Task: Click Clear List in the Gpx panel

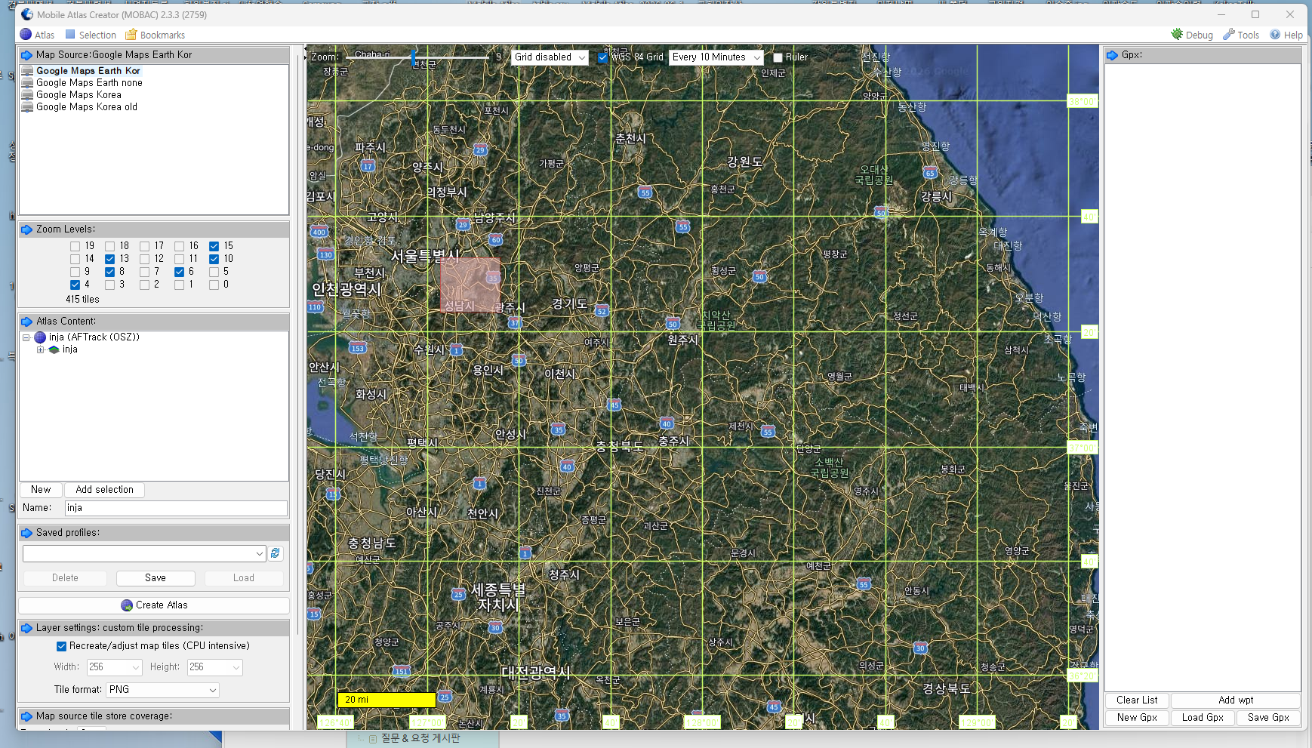Action: coord(1137,700)
